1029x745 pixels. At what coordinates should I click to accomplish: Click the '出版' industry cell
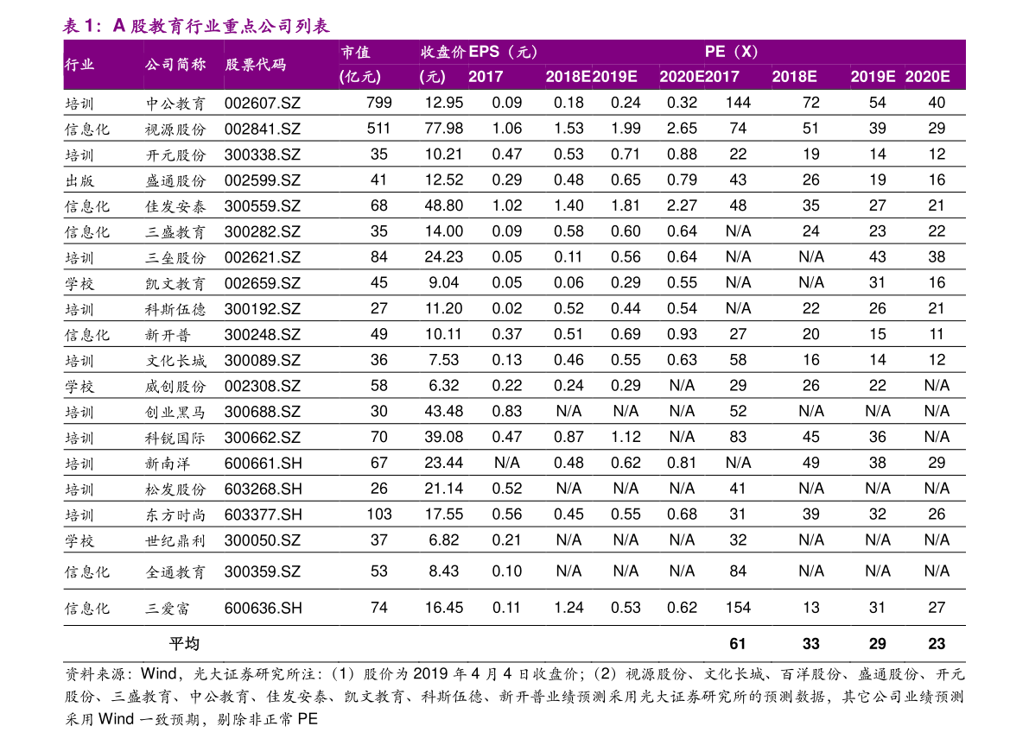79,180
